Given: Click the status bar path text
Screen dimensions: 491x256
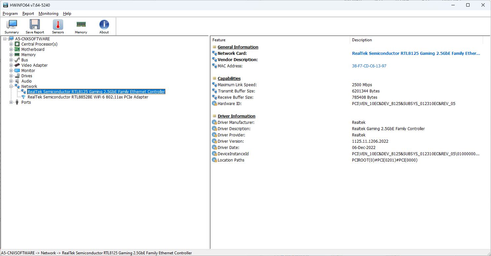Looking at the screenshot, I should 96,253.
